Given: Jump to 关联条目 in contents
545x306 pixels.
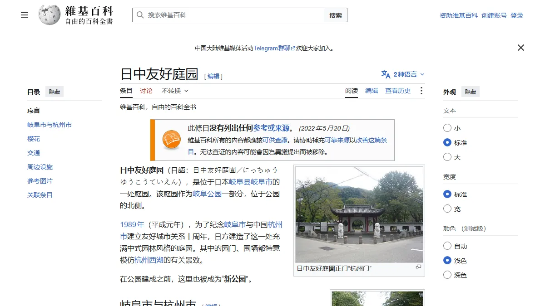Looking at the screenshot, I should point(40,195).
